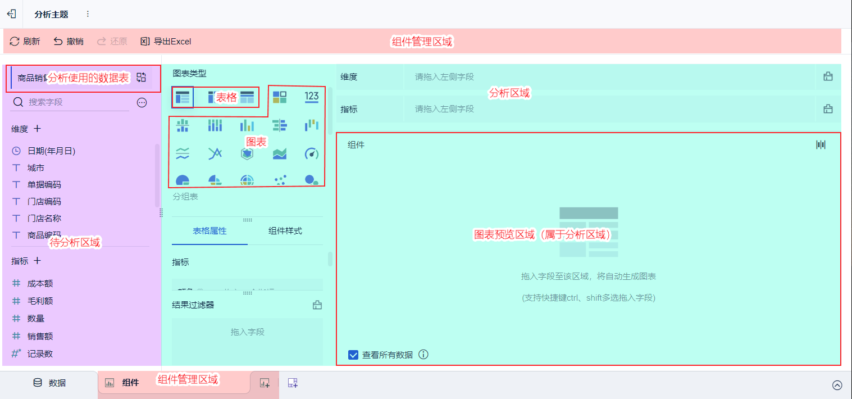The image size is (852, 399).
Task: Open the chart settings icon in 组件 area
Action: click(x=821, y=144)
